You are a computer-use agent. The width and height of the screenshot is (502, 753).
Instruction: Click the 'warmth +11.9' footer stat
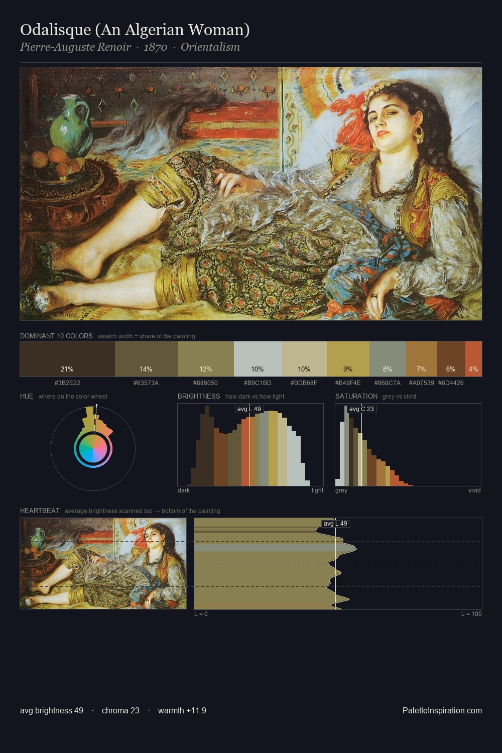tap(182, 711)
